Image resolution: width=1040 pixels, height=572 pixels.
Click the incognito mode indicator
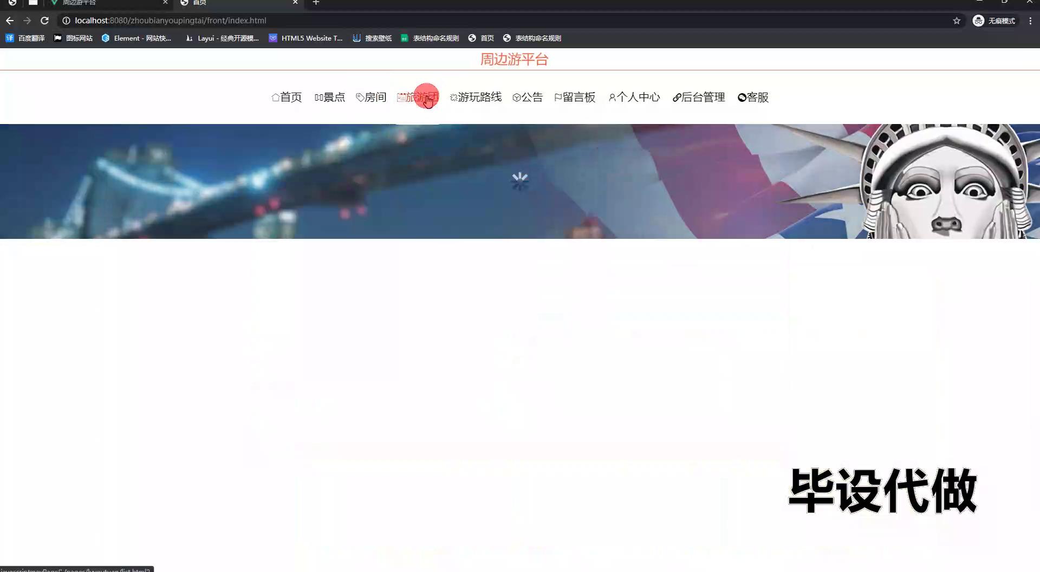click(x=994, y=21)
